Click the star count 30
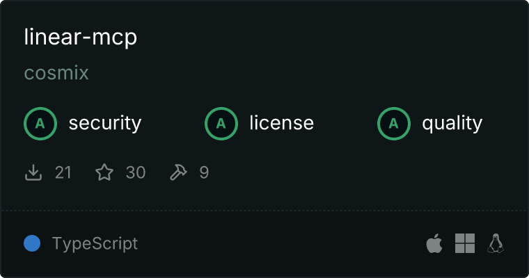Screen dimensions: 529x278 136,172
